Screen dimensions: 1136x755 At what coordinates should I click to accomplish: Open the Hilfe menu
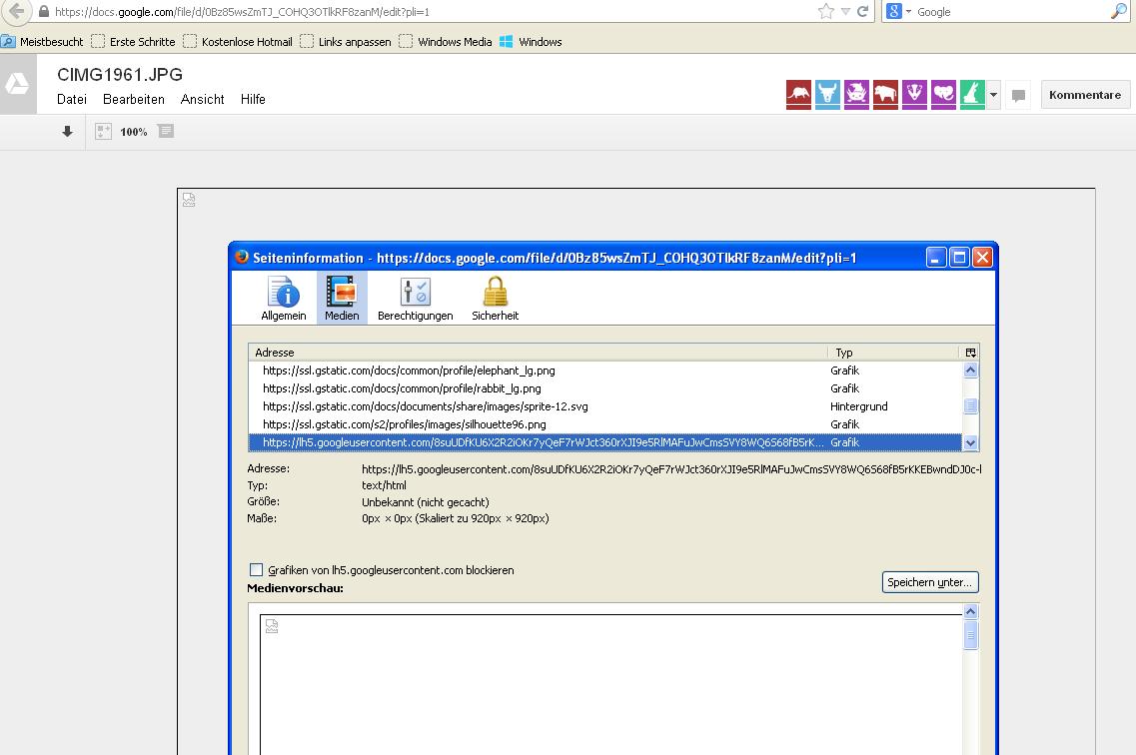tap(253, 99)
